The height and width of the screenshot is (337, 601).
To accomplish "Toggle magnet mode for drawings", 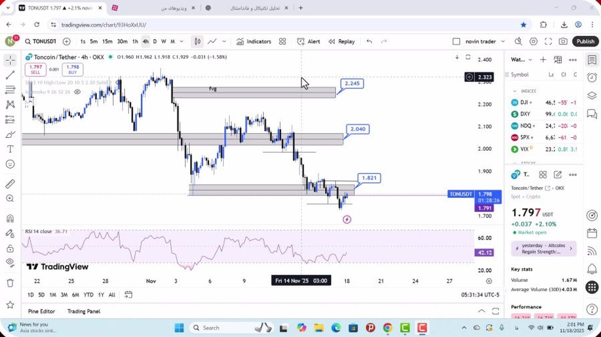I will point(10,218).
